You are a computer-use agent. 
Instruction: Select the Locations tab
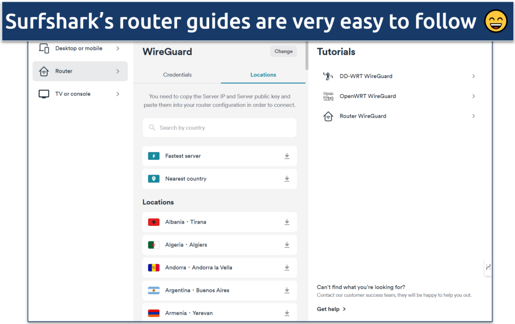263,75
